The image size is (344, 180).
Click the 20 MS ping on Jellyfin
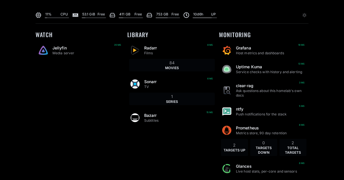point(118,45)
